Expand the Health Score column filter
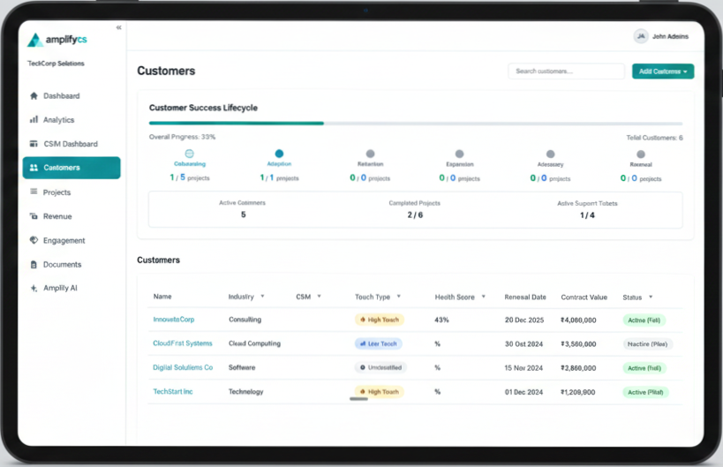This screenshot has height=467, width=723. [x=483, y=297]
